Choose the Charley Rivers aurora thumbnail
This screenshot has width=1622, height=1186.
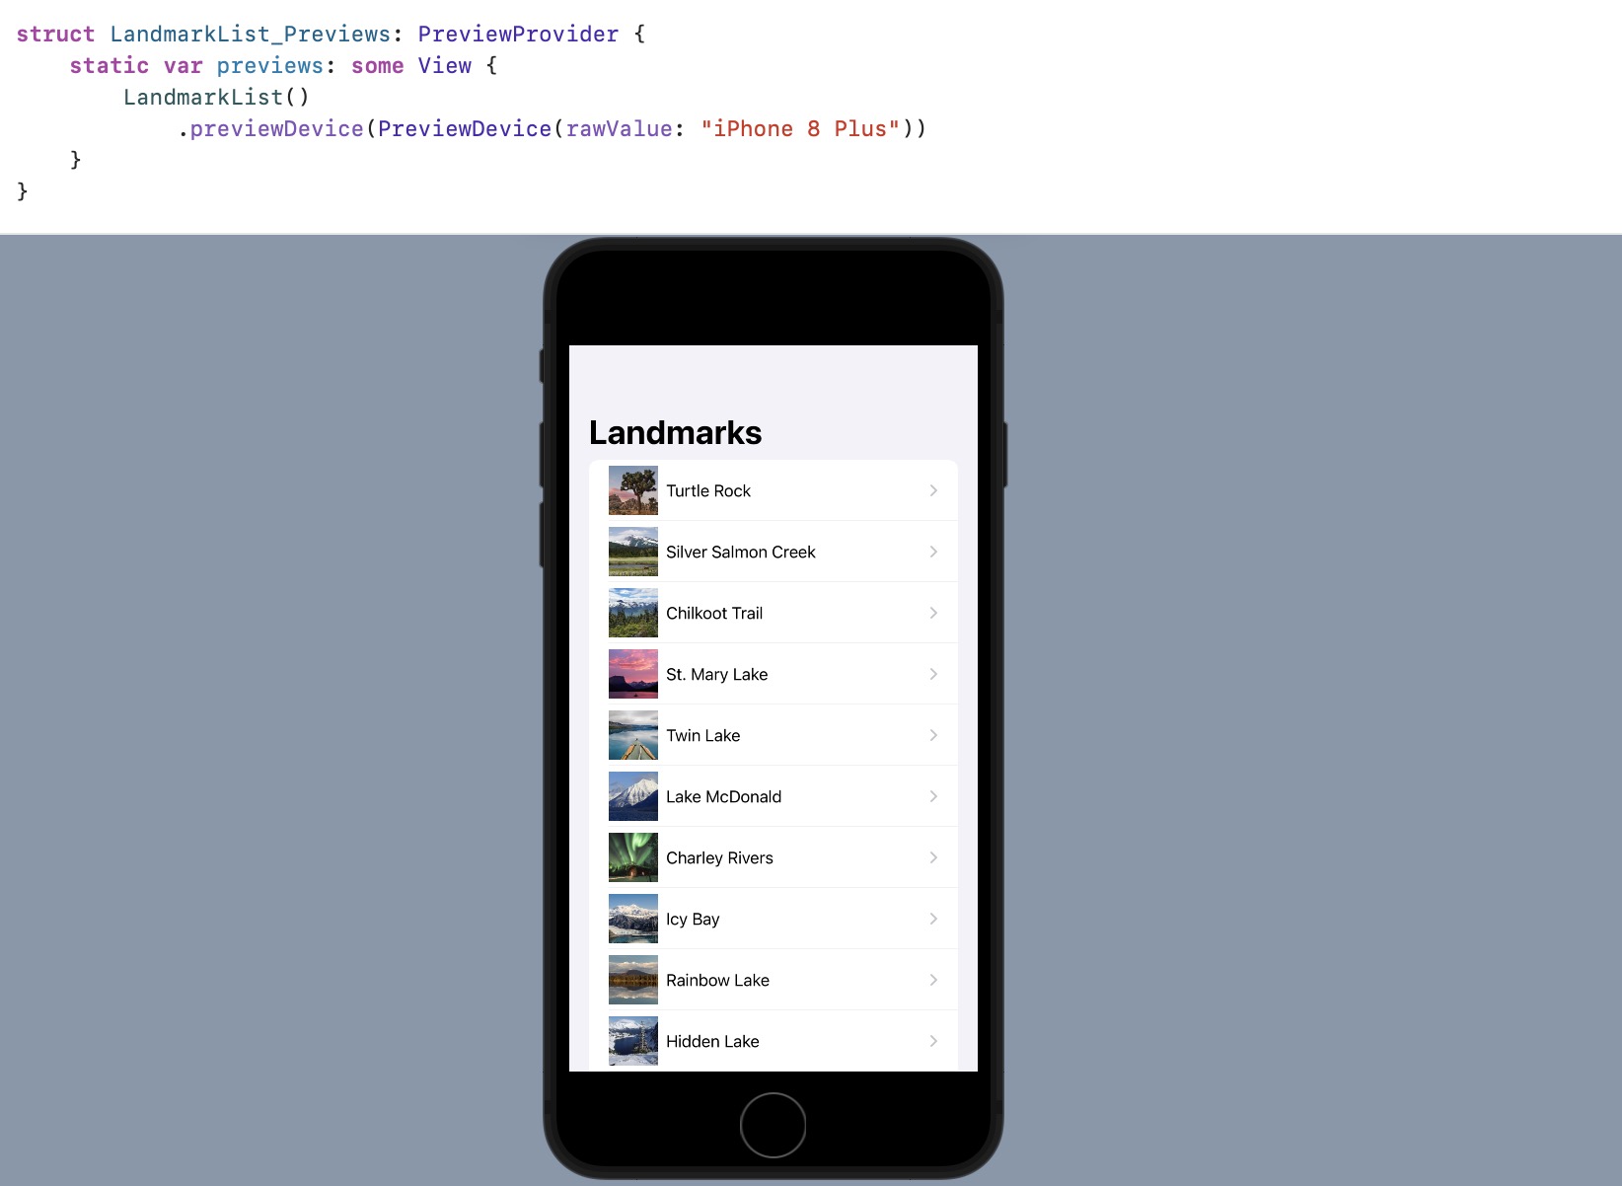pos(633,857)
